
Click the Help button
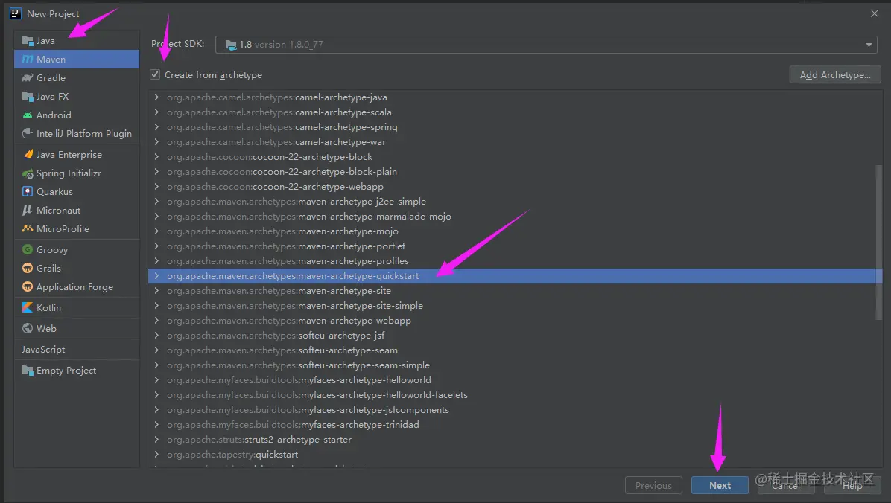tap(852, 485)
